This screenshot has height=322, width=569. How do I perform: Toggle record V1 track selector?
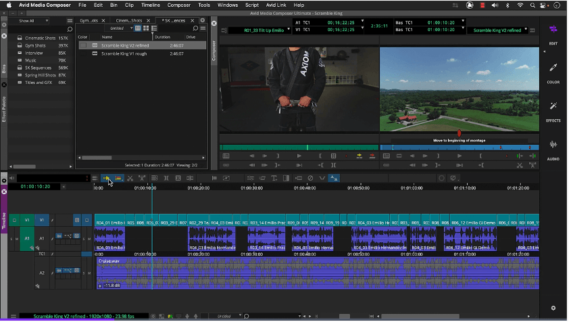click(41, 221)
